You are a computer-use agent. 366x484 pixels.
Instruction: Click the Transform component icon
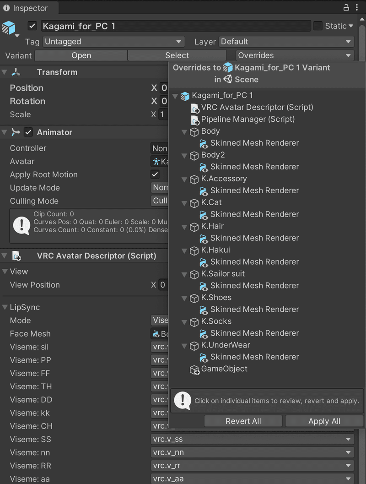coord(16,72)
